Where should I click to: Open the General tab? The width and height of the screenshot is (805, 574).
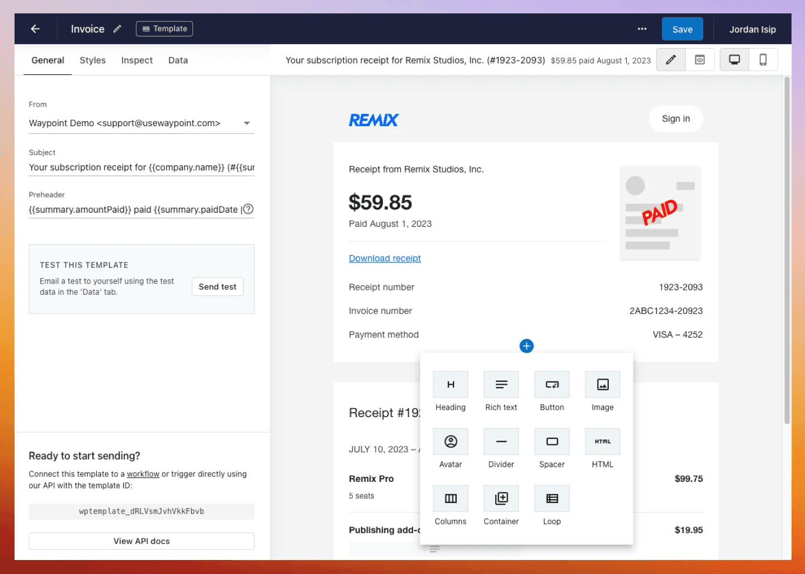click(48, 60)
